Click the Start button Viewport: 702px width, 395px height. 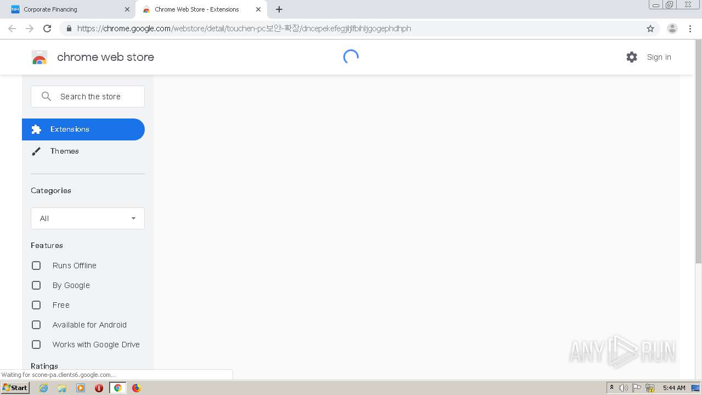click(15, 388)
